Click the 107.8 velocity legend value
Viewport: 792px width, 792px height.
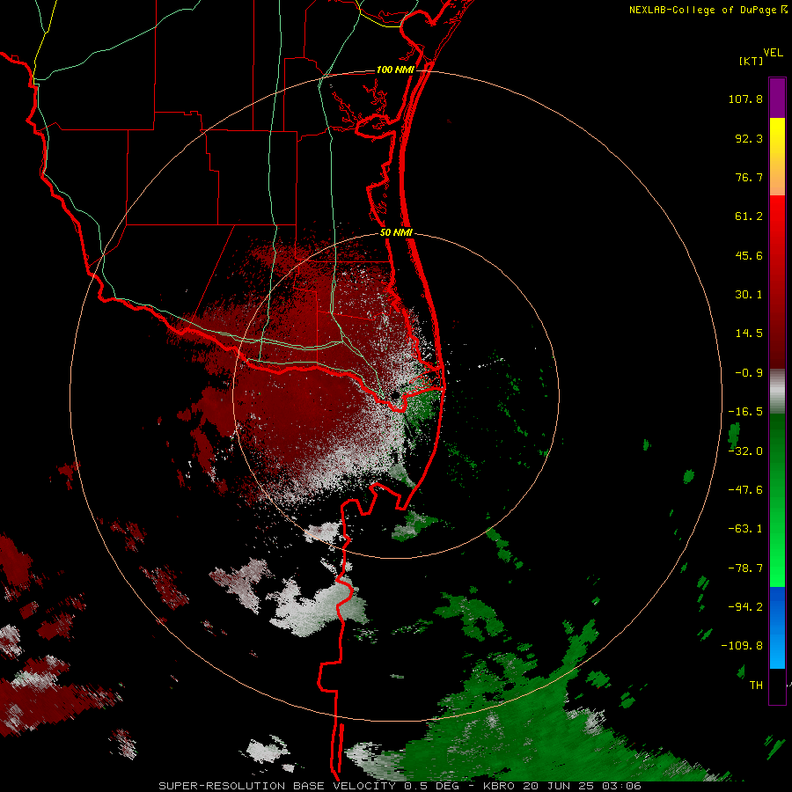(745, 99)
